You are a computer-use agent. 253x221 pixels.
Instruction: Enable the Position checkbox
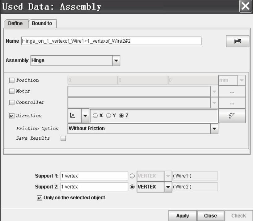pos(12,80)
